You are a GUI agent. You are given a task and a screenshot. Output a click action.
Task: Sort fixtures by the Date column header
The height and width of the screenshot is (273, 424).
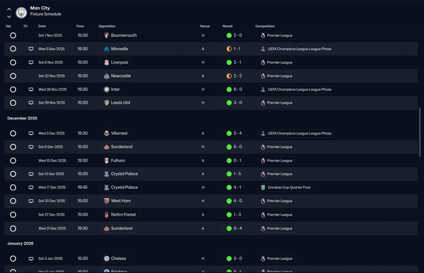pos(42,26)
